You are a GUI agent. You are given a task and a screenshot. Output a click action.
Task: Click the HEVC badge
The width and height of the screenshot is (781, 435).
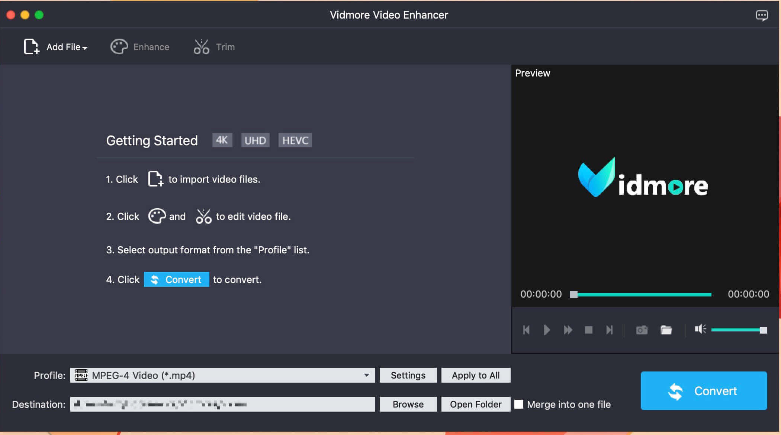click(295, 140)
